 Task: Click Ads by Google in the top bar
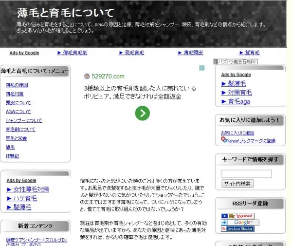[24, 53]
